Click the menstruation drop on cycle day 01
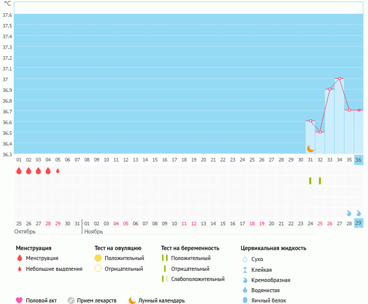The image size is (368, 304). [x=19, y=171]
